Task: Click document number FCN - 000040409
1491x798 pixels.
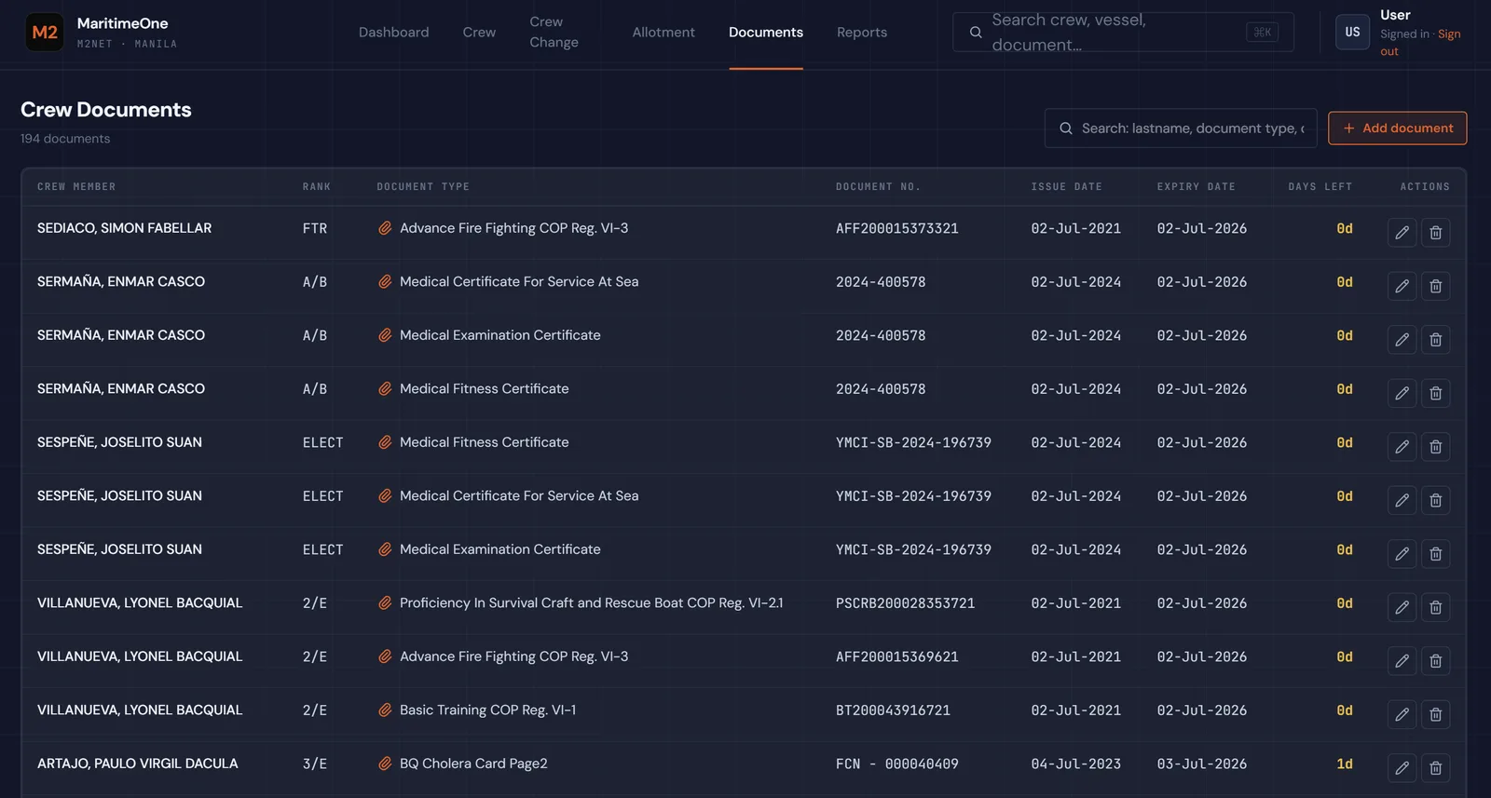Action: click(x=896, y=764)
